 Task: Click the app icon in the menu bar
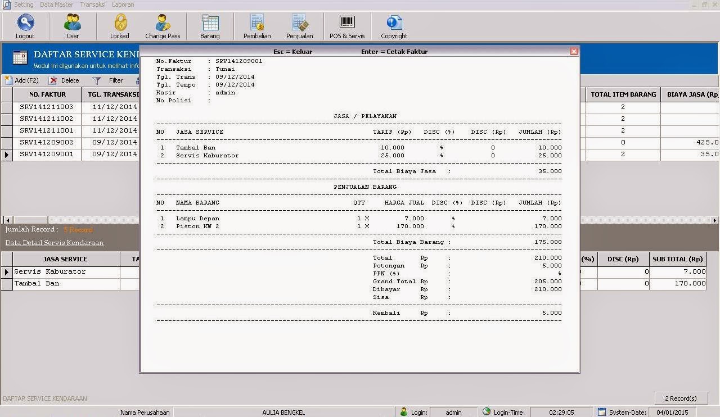point(6,4)
